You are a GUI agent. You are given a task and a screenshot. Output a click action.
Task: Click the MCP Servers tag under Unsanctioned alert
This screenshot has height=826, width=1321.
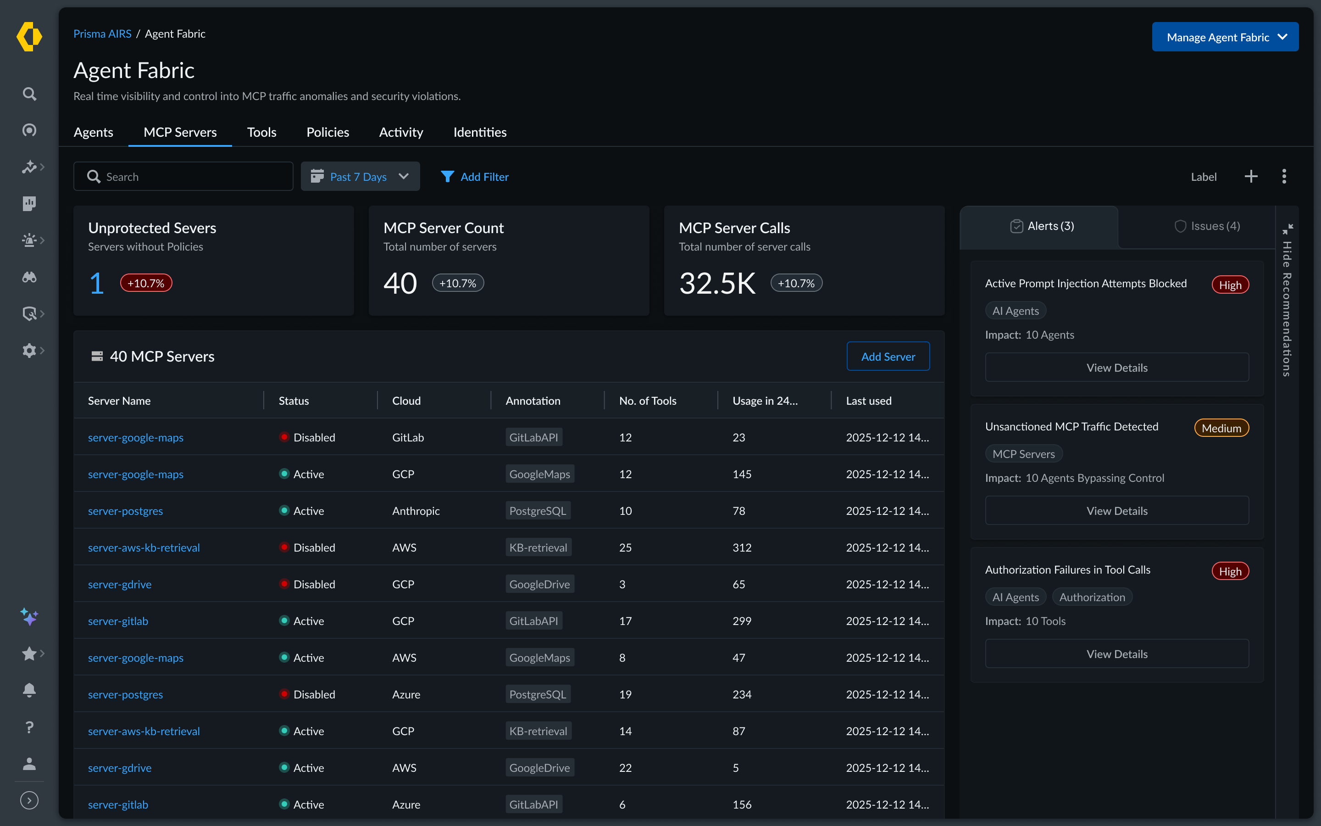(1023, 454)
